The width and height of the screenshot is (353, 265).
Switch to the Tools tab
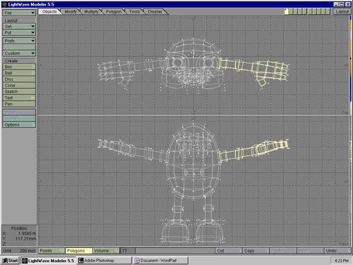point(135,12)
